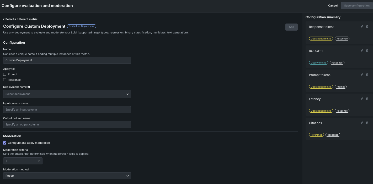Focus the Output column name field
Image resolution: width=373 pixels, height=184 pixels.
point(67,125)
